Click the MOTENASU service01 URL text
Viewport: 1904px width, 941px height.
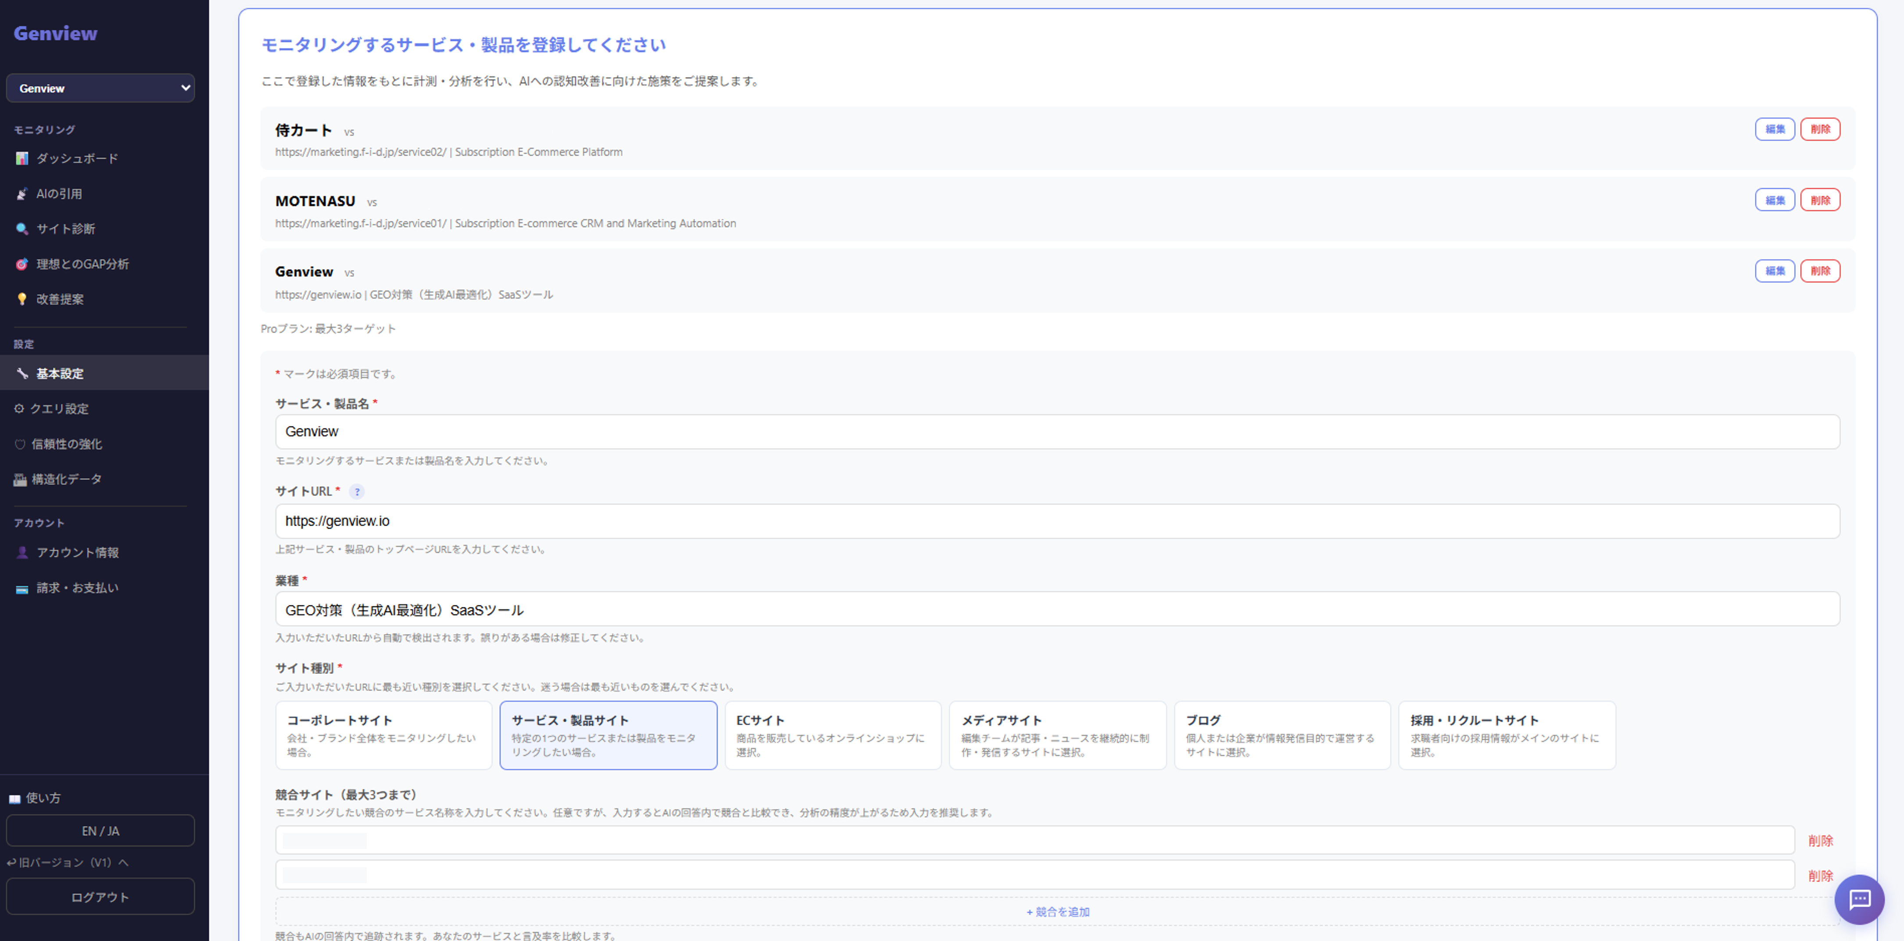point(361,223)
